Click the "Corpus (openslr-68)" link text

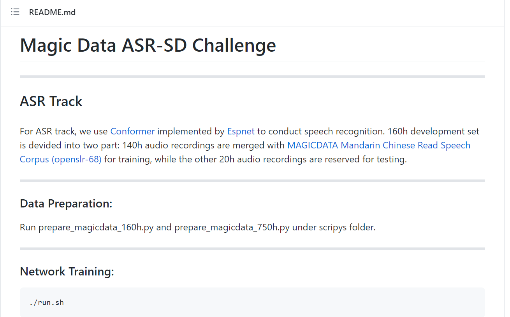(x=60, y=159)
